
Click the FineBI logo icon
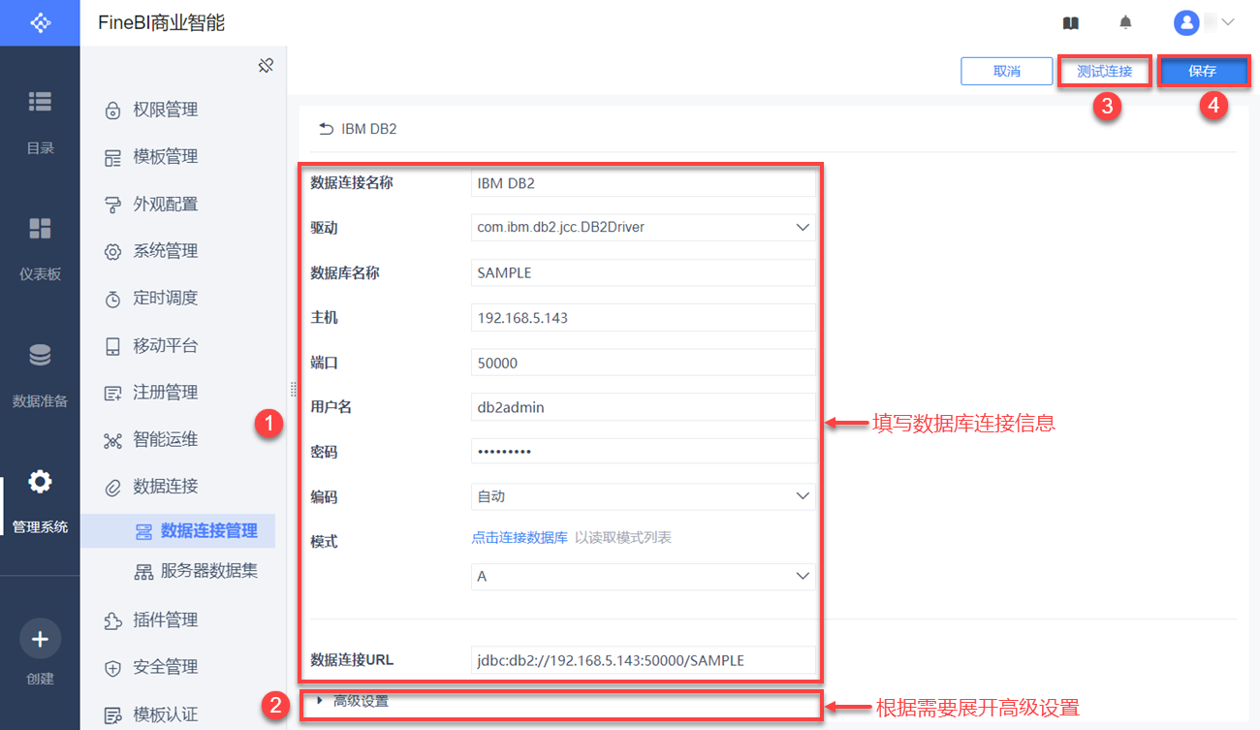[x=40, y=22]
